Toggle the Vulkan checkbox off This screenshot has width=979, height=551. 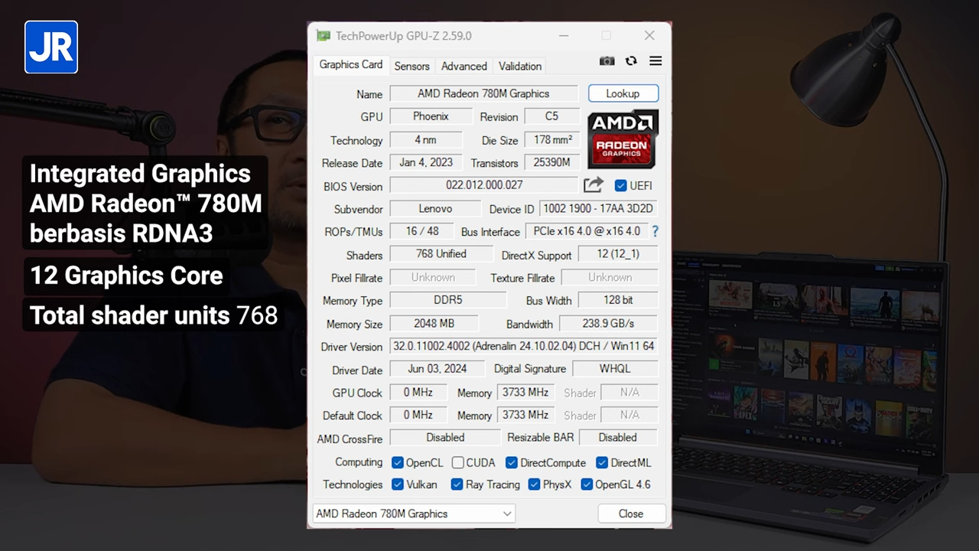point(397,484)
